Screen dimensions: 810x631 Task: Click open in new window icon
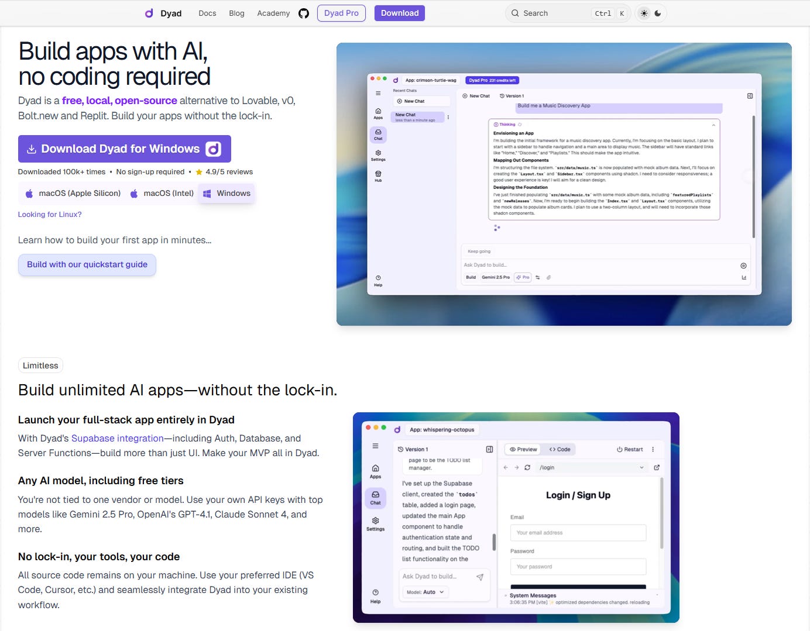(x=657, y=467)
